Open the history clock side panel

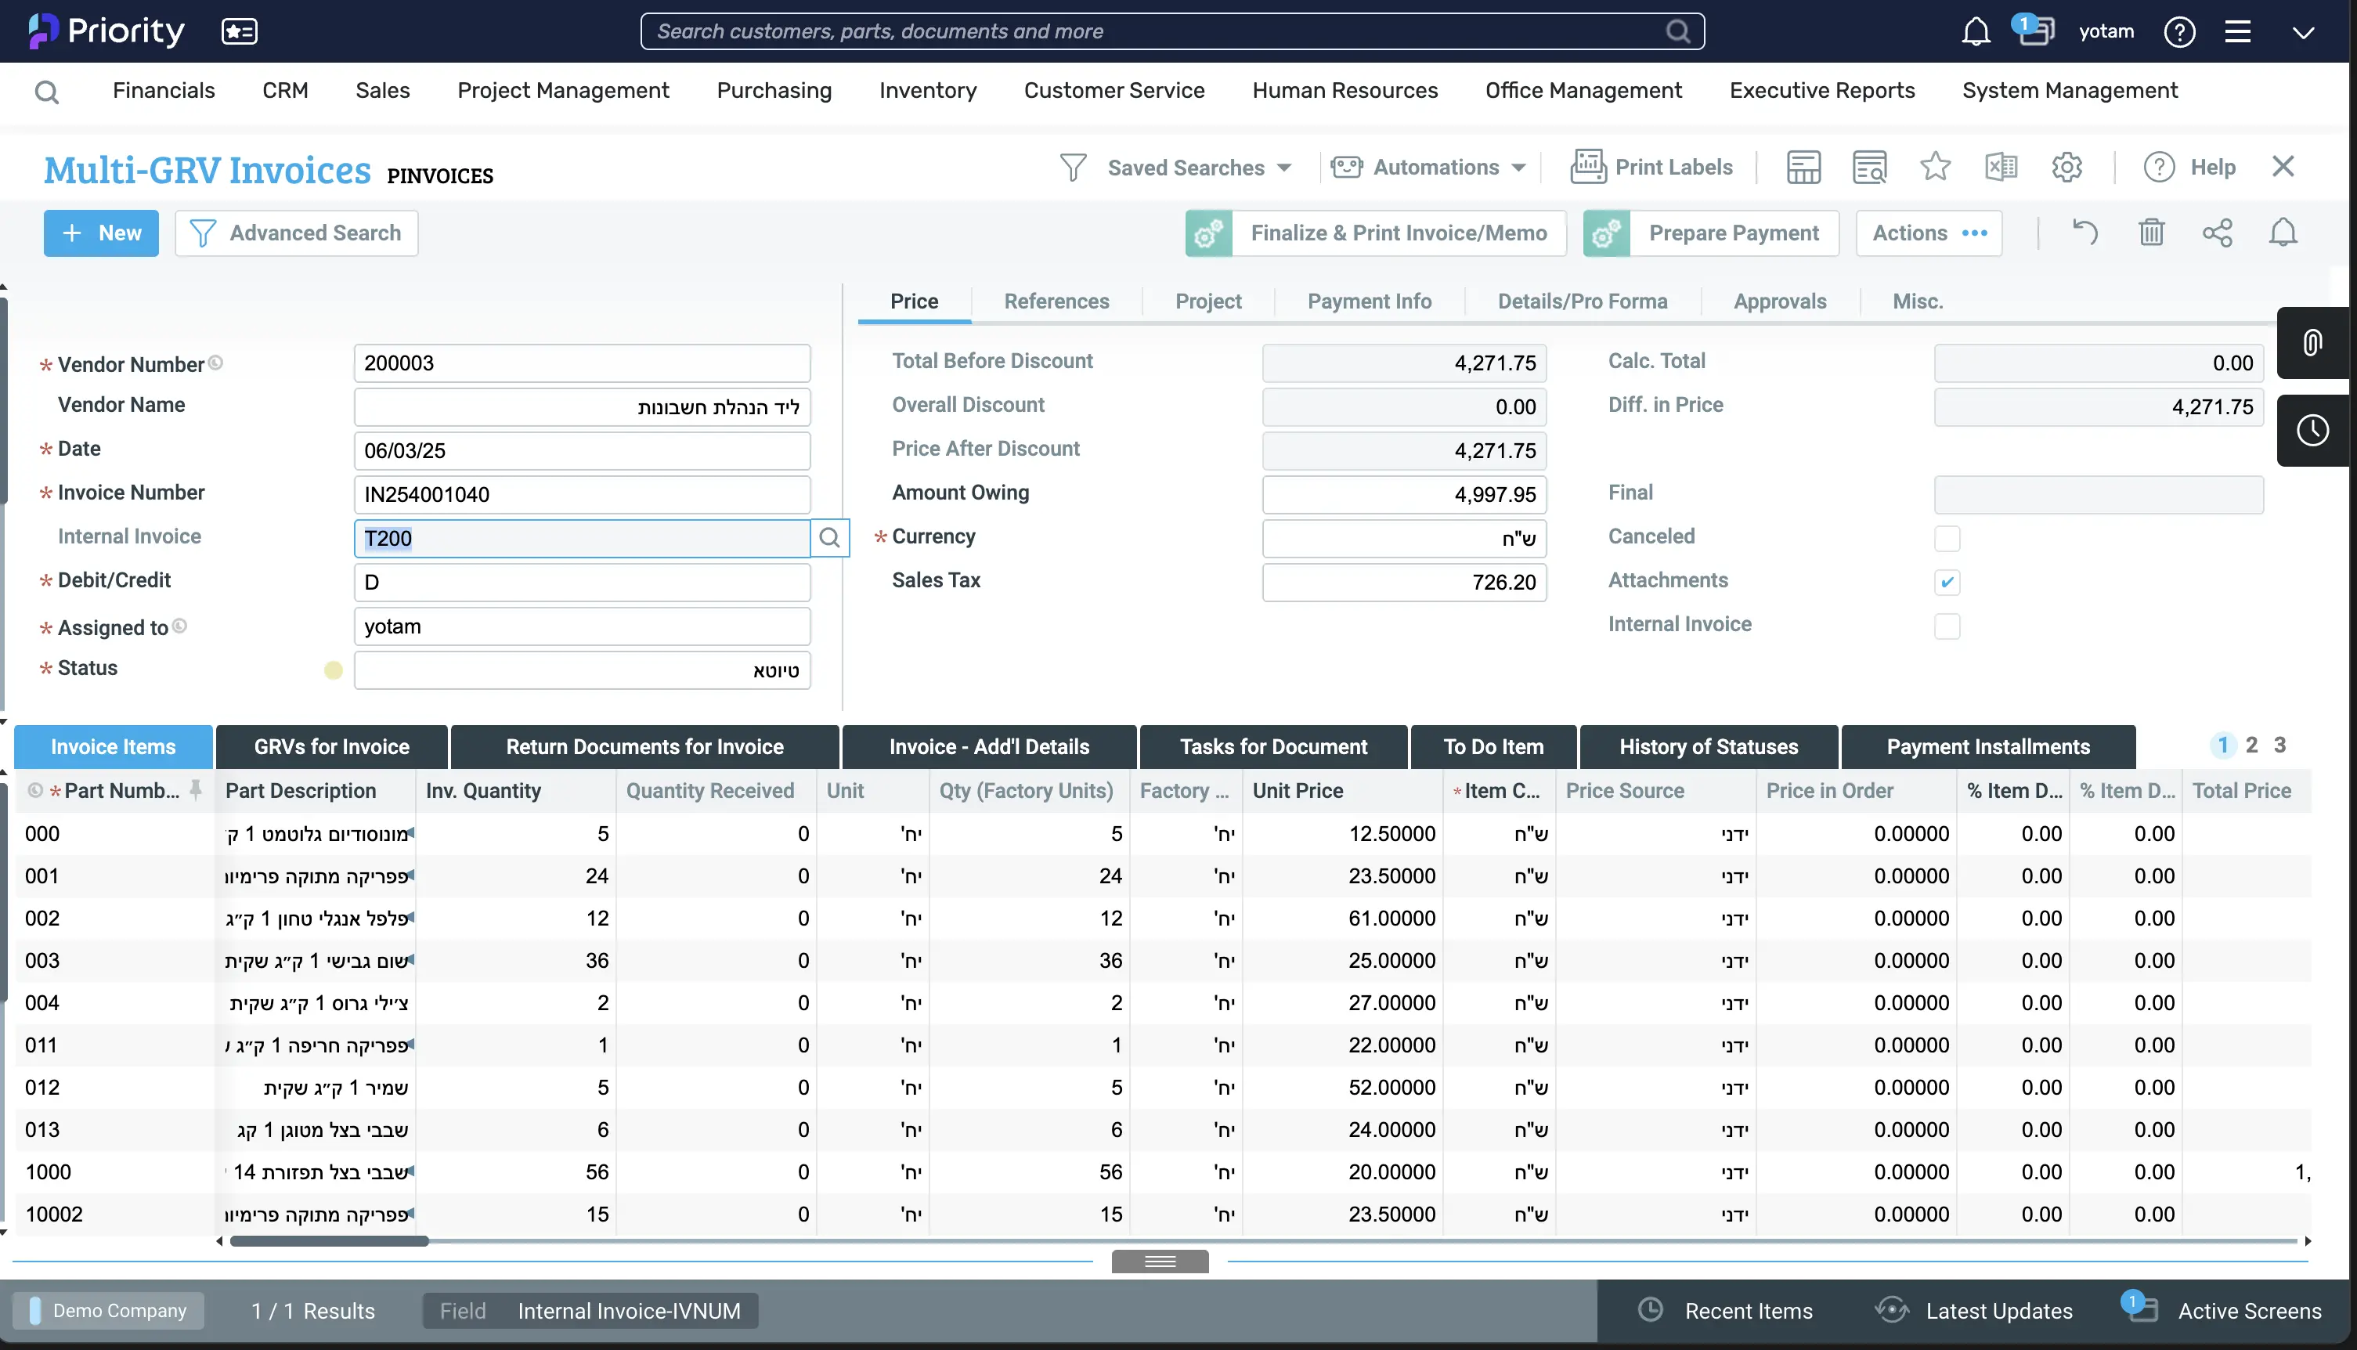(2312, 430)
